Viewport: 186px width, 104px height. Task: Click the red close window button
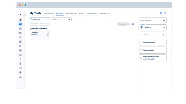(x=20, y=5)
